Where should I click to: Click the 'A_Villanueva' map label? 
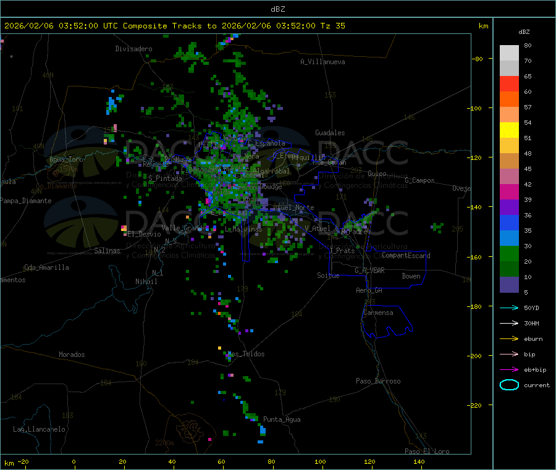322,62
